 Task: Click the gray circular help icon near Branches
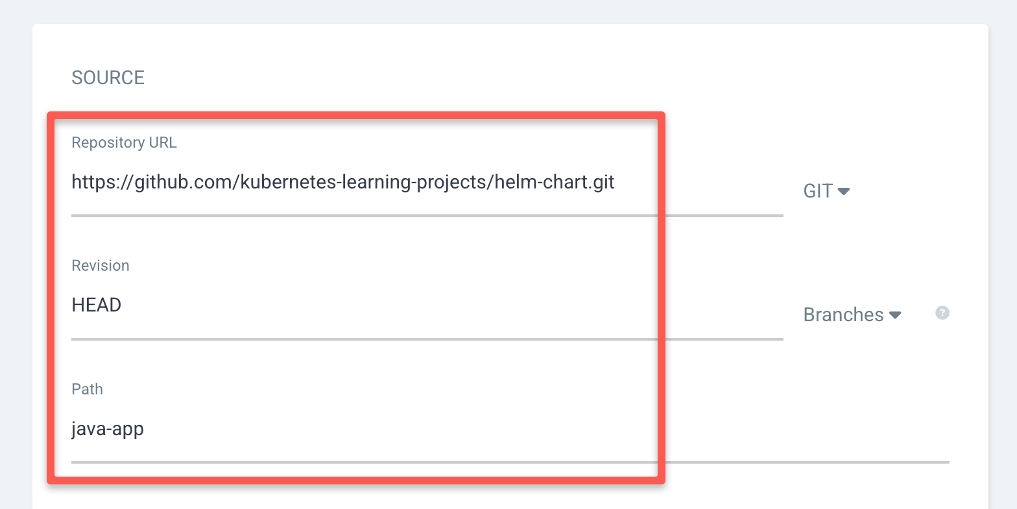(x=942, y=313)
